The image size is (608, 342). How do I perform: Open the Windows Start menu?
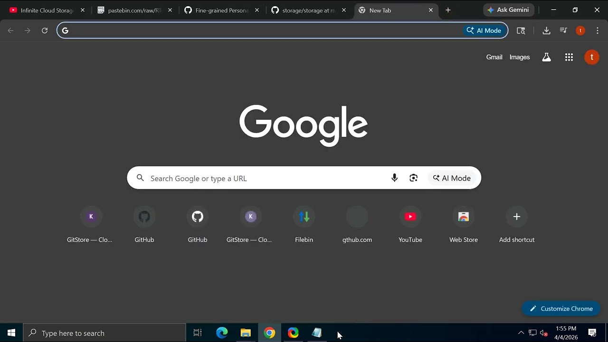click(x=11, y=333)
